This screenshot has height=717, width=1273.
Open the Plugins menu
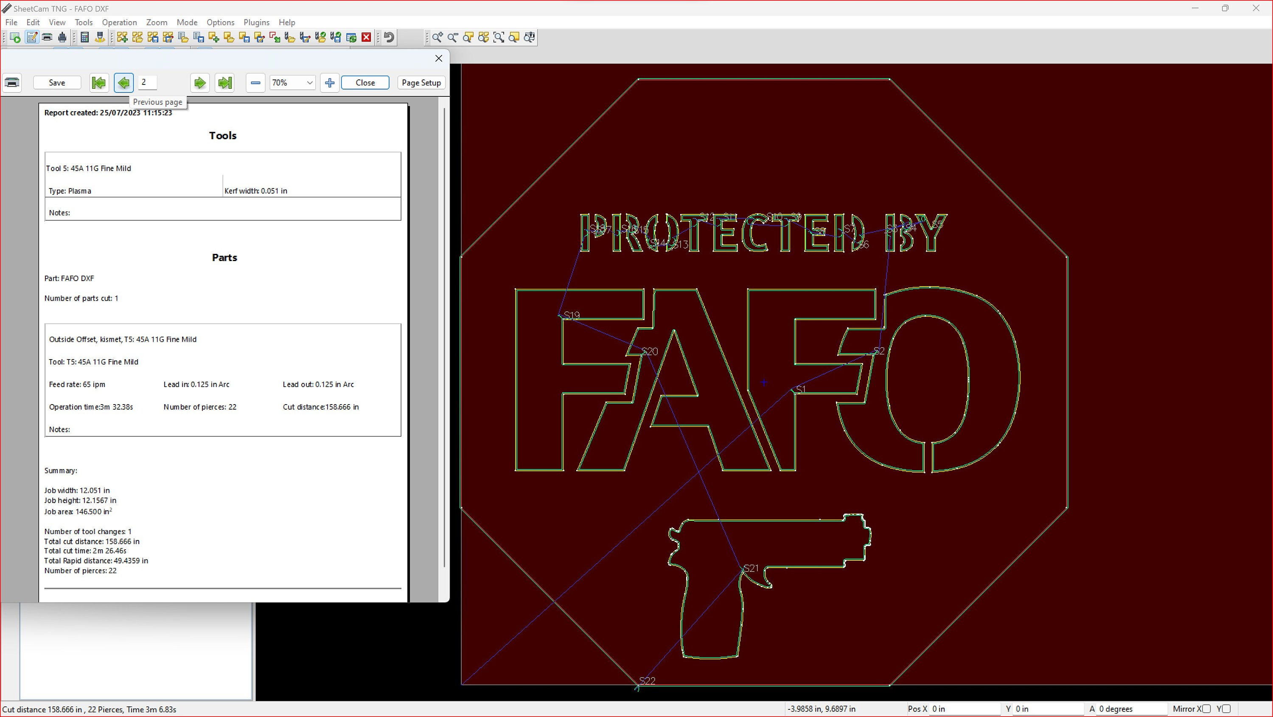click(x=256, y=22)
